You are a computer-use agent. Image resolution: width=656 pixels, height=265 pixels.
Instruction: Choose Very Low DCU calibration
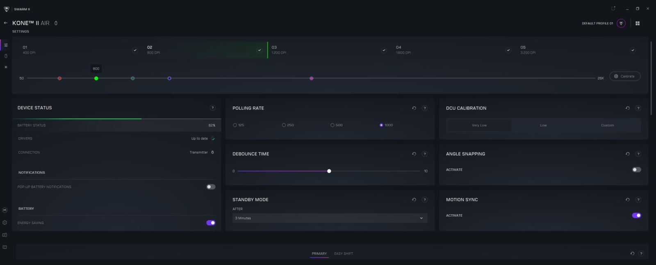(479, 125)
